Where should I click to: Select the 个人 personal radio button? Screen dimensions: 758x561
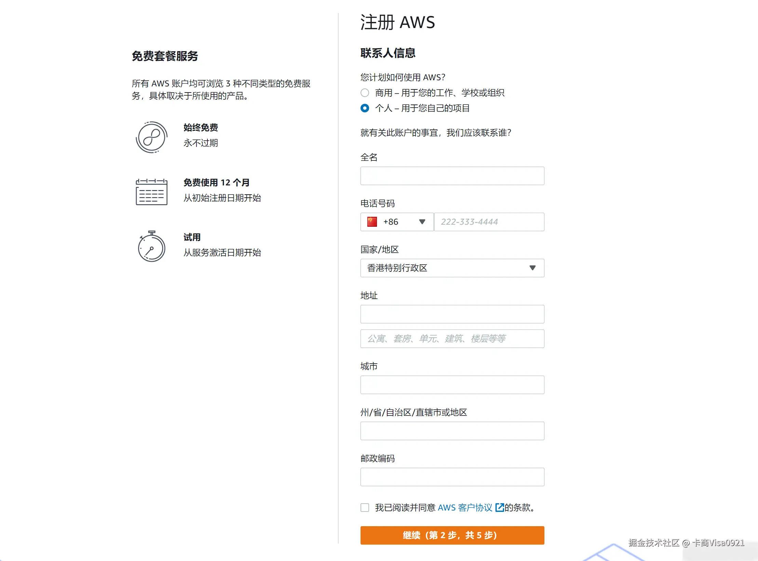[365, 108]
